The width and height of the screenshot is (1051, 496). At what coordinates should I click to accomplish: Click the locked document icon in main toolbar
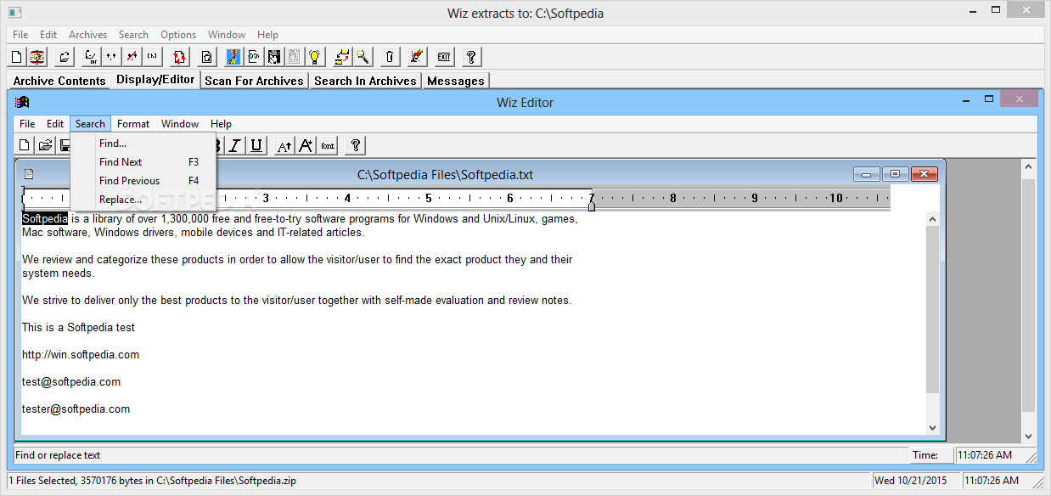tap(207, 57)
